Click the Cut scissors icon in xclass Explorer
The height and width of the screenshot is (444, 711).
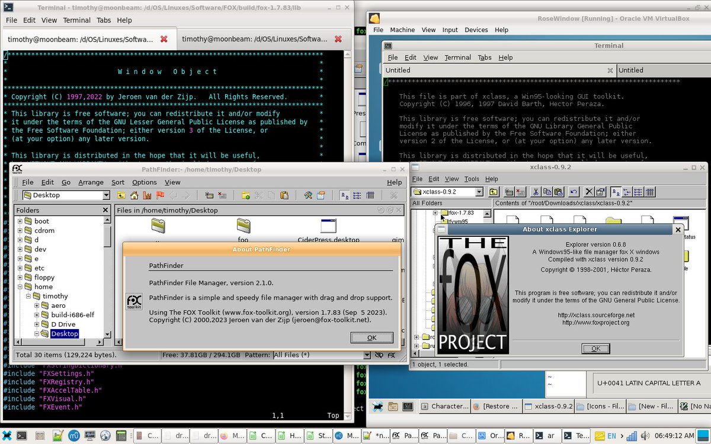click(x=536, y=192)
